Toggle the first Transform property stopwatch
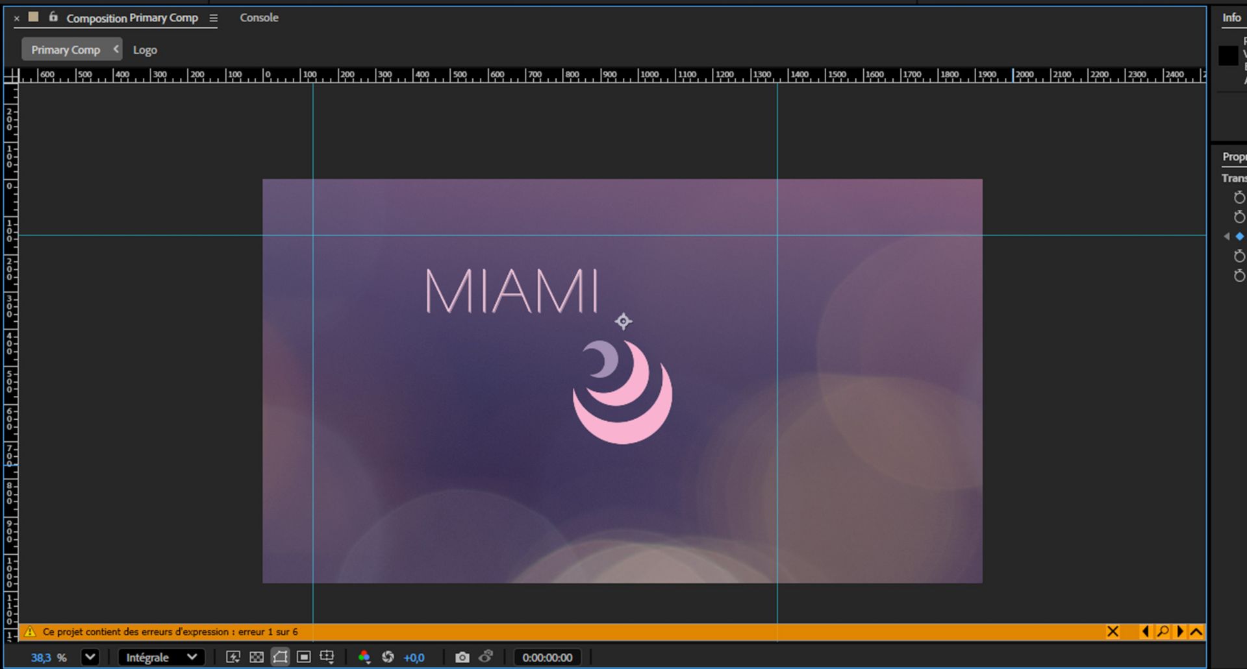The height and width of the screenshot is (669, 1247). pyautogui.click(x=1239, y=197)
